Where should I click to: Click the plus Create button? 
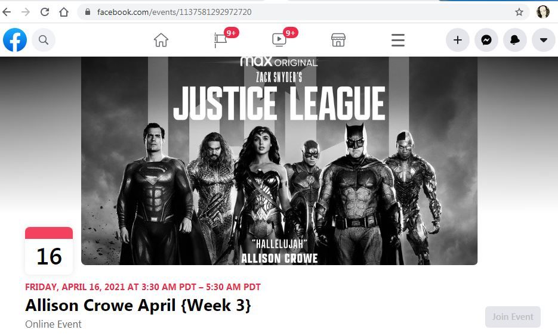(458, 40)
